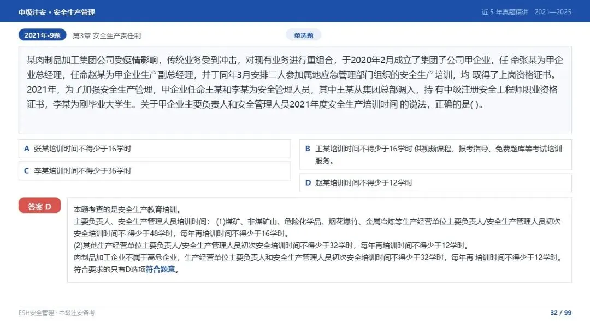This screenshot has height=332, width=590.
Task: Click explanation line starting (2)其他生产经营单位
Action: 272,246
